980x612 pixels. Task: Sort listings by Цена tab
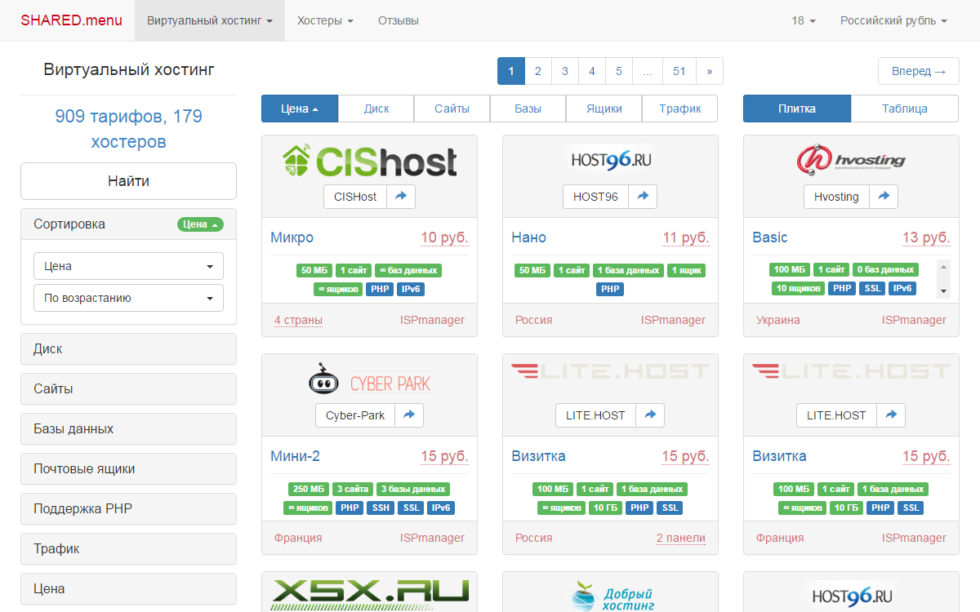click(300, 109)
